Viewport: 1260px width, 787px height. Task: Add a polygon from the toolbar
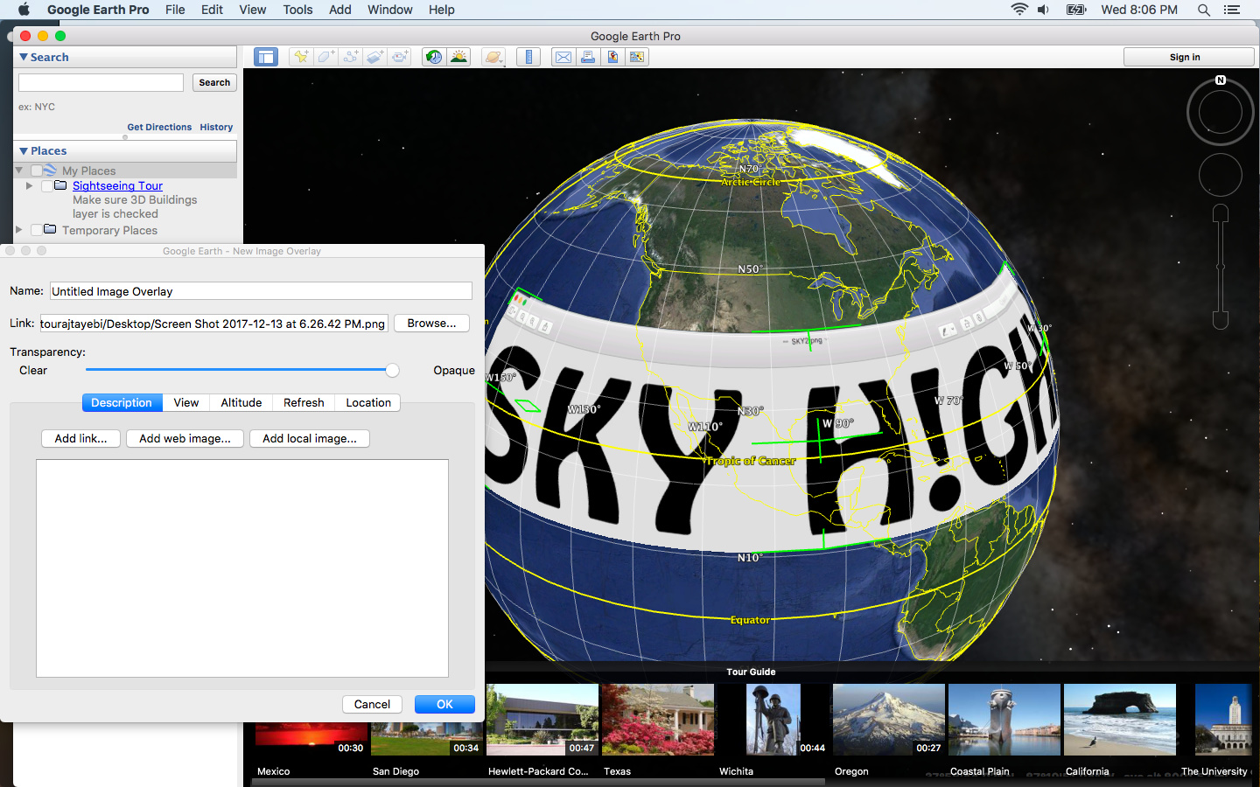tap(325, 57)
